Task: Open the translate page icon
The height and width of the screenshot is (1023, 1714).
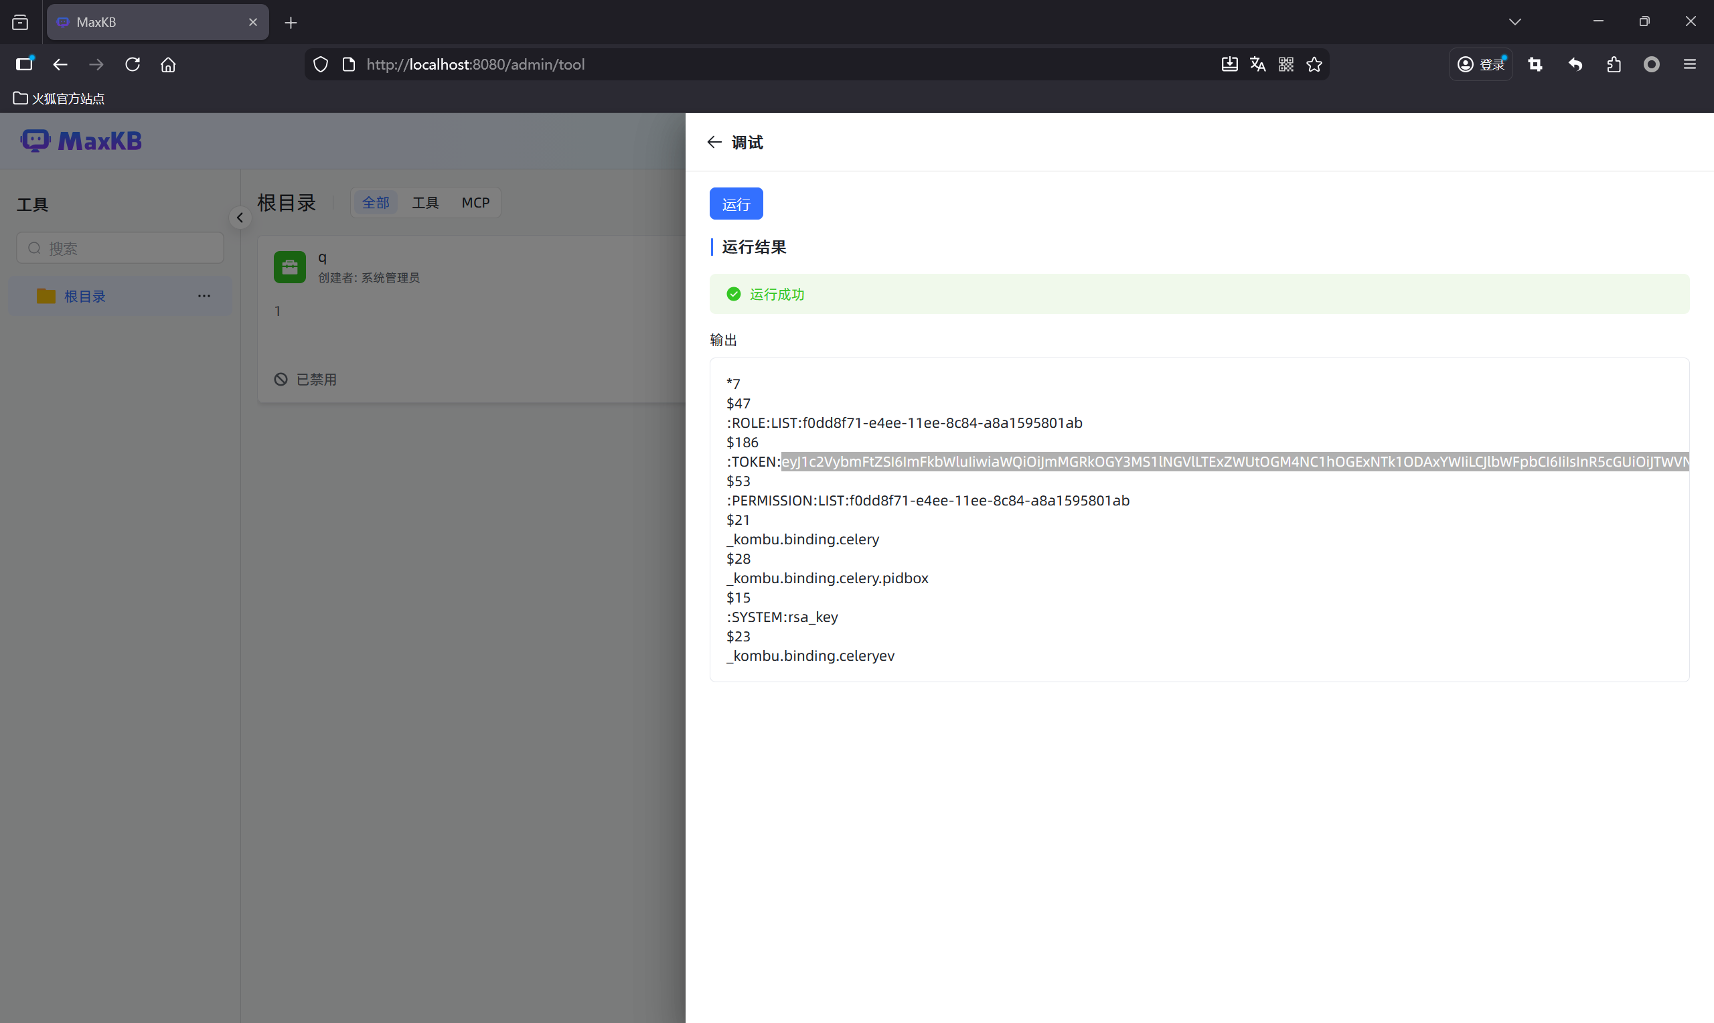Action: tap(1258, 64)
